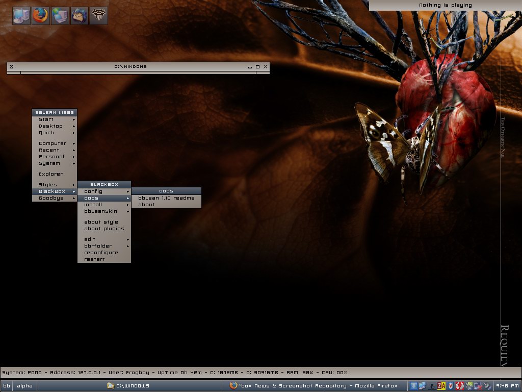
Task: Open the speaker volume tray icon
Action: point(487,386)
